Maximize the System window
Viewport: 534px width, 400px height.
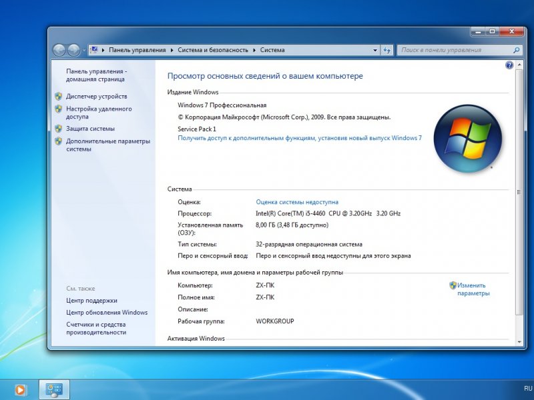pos(493,31)
